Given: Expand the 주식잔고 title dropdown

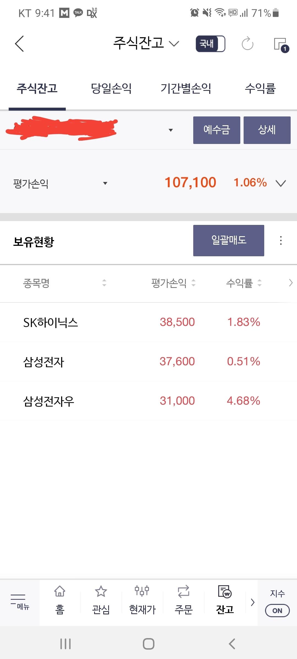Looking at the screenshot, I should [x=174, y=44].
